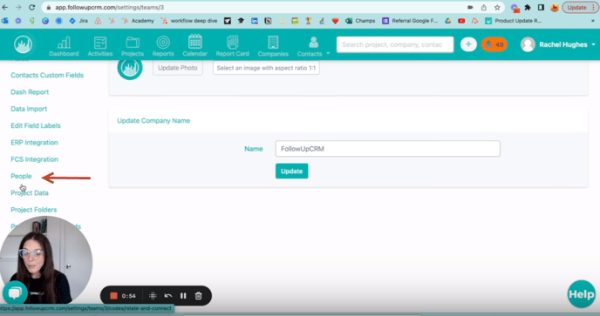The height and width of the screenshot is (316, 600).
Task: Open Rachel Hughes user menu
Action: 558,44
